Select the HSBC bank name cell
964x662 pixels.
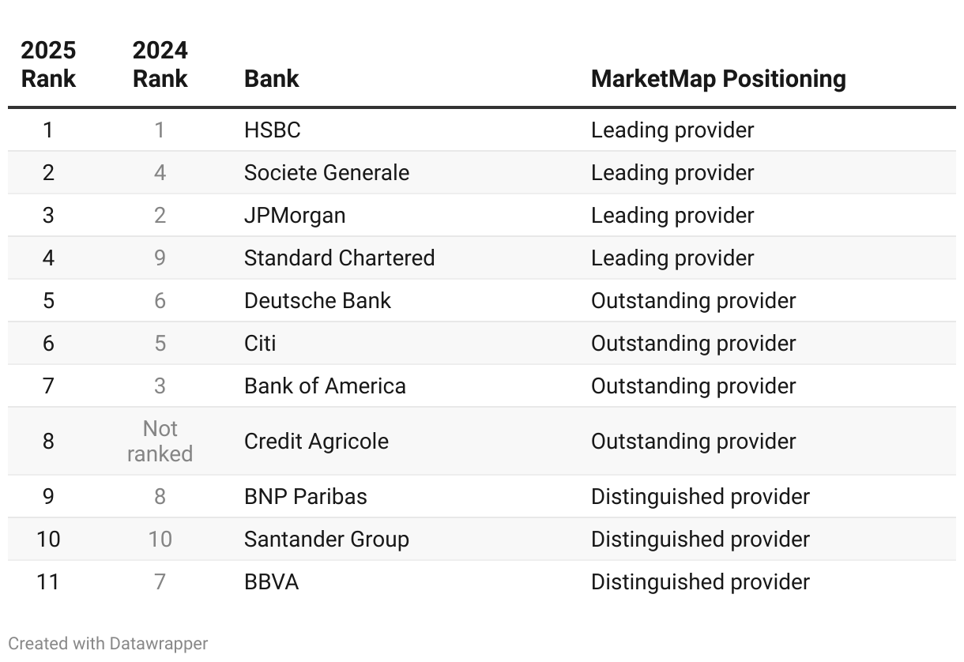point(272,130)
